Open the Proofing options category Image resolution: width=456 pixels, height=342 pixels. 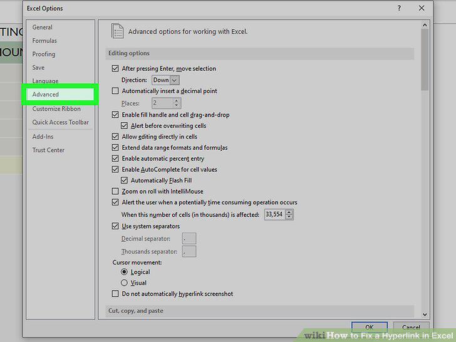point(44,54)
